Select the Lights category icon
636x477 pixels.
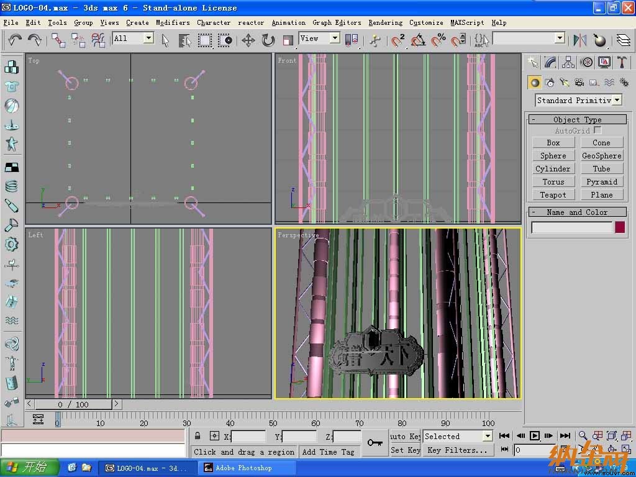(565, 83)
